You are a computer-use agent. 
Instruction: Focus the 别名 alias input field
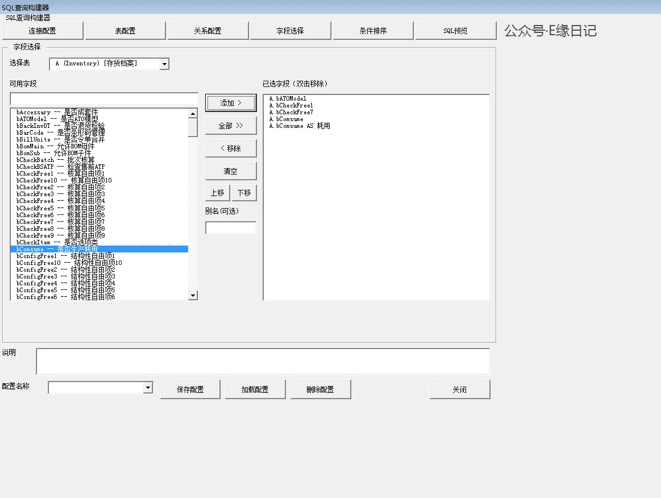point(231,228)
